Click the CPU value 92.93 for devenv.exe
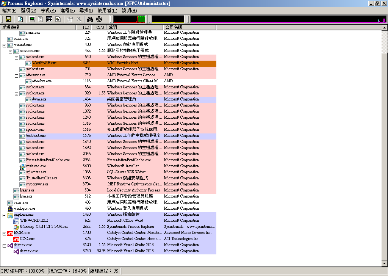Screen dimensions: 388x276 (x=101, y=251)
